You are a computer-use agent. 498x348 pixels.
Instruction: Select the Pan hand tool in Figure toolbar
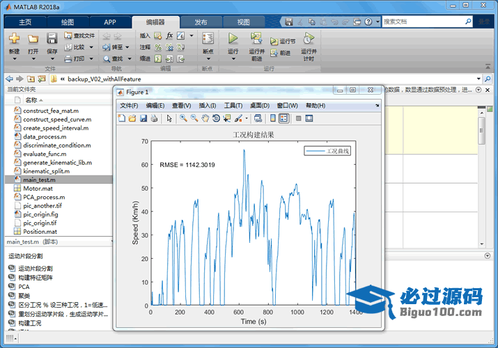pyautogui.click(x=205, y=118)
